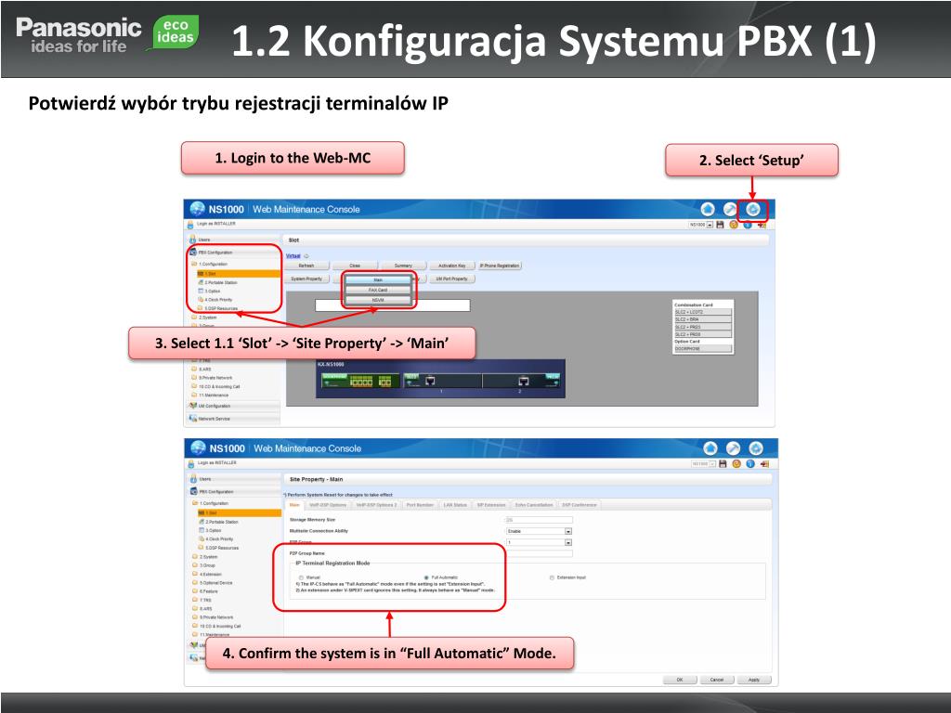Switch to Echo Cancellation tab
The height and width of the screenshot is (713, 951).
534,505
